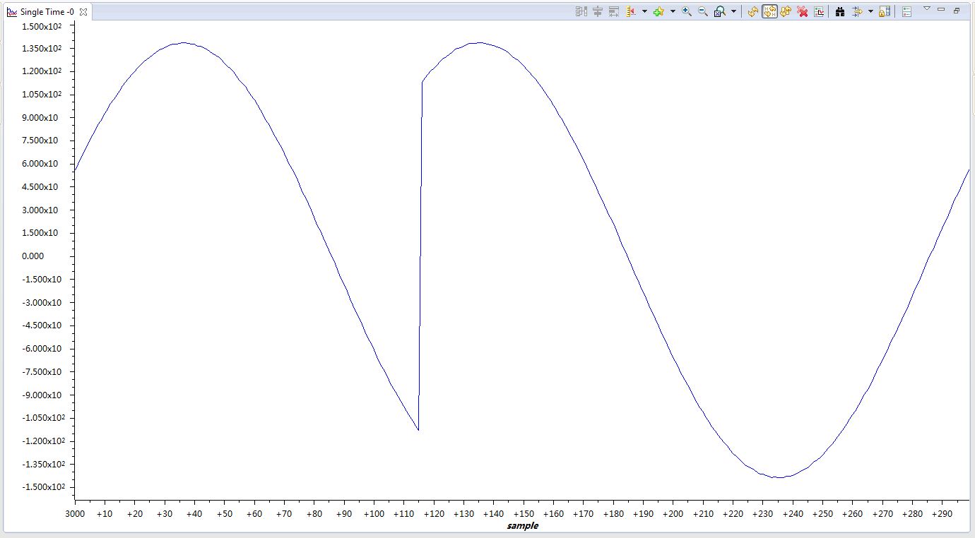Screen dimensions: 975x538
Task: Click the '0.000' y-axis label
Action: pos(33,256)
